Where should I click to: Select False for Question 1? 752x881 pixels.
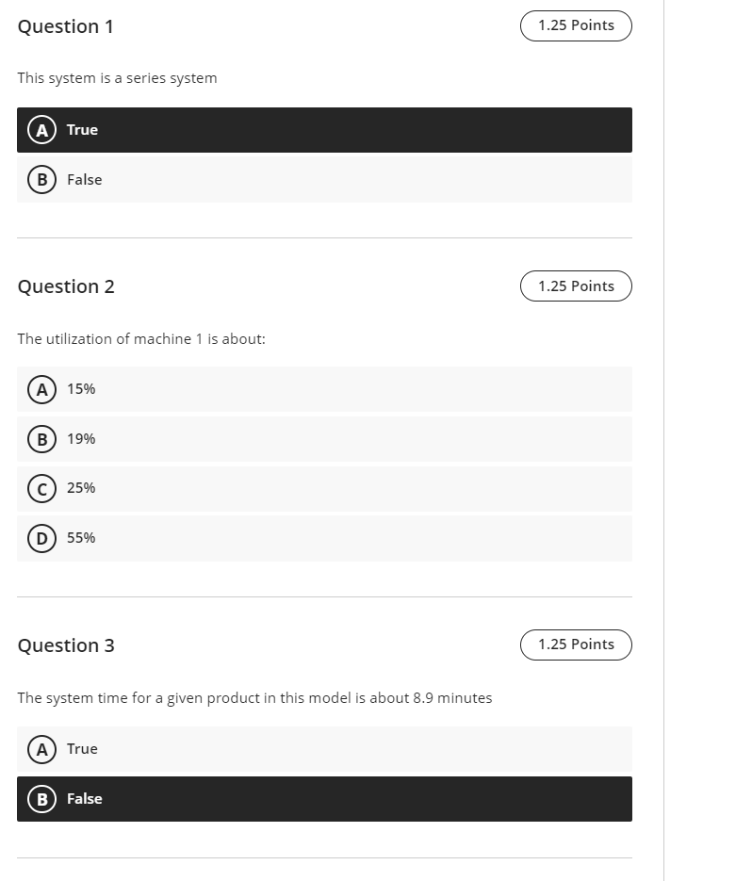tap(324, 179)
